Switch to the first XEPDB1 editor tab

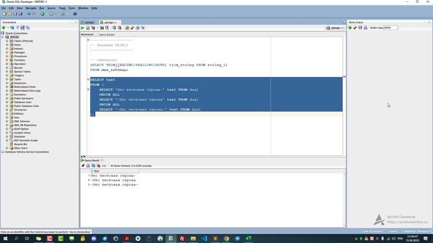[89, 22]
